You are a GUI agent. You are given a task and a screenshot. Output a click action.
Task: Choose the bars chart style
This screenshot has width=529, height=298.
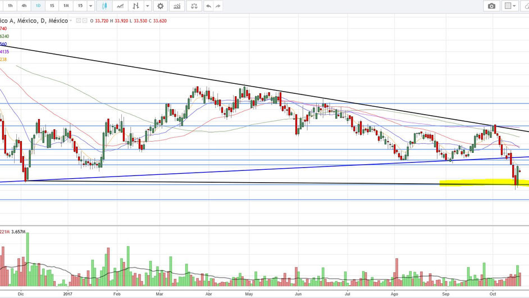coord(136,6)
